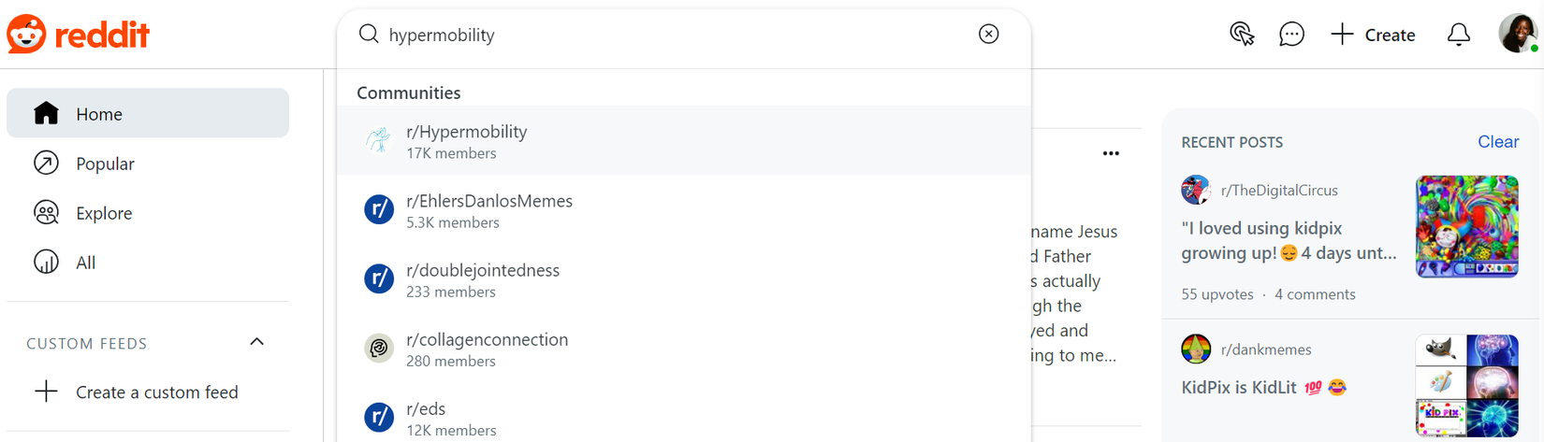Create a custom feed
The image size is (1544, 442).
[148, 392]
